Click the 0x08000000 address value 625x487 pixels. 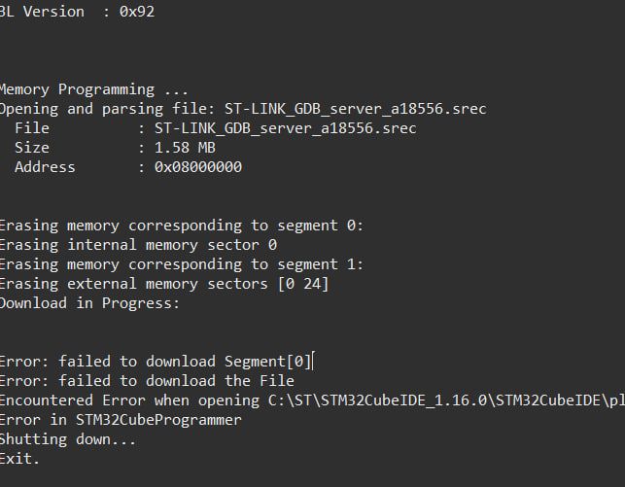coord(198,167)
